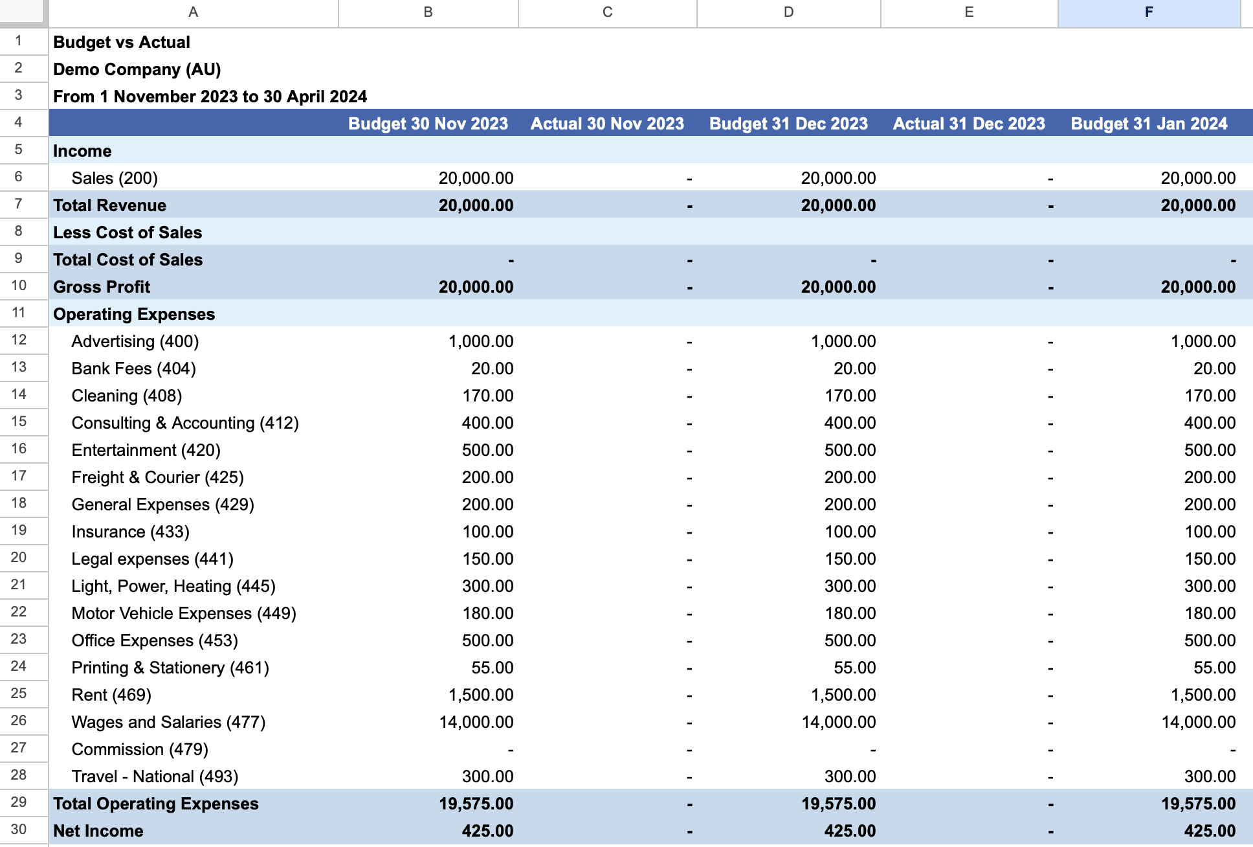
Task: Click Jan 2024 budget Total Operating Expenses 19,575.00
Action: click(1149, 804)
